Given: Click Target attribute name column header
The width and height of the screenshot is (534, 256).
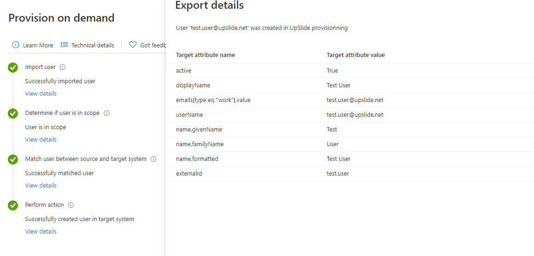Looking at the screenshot, I should (x=205, y=55).
